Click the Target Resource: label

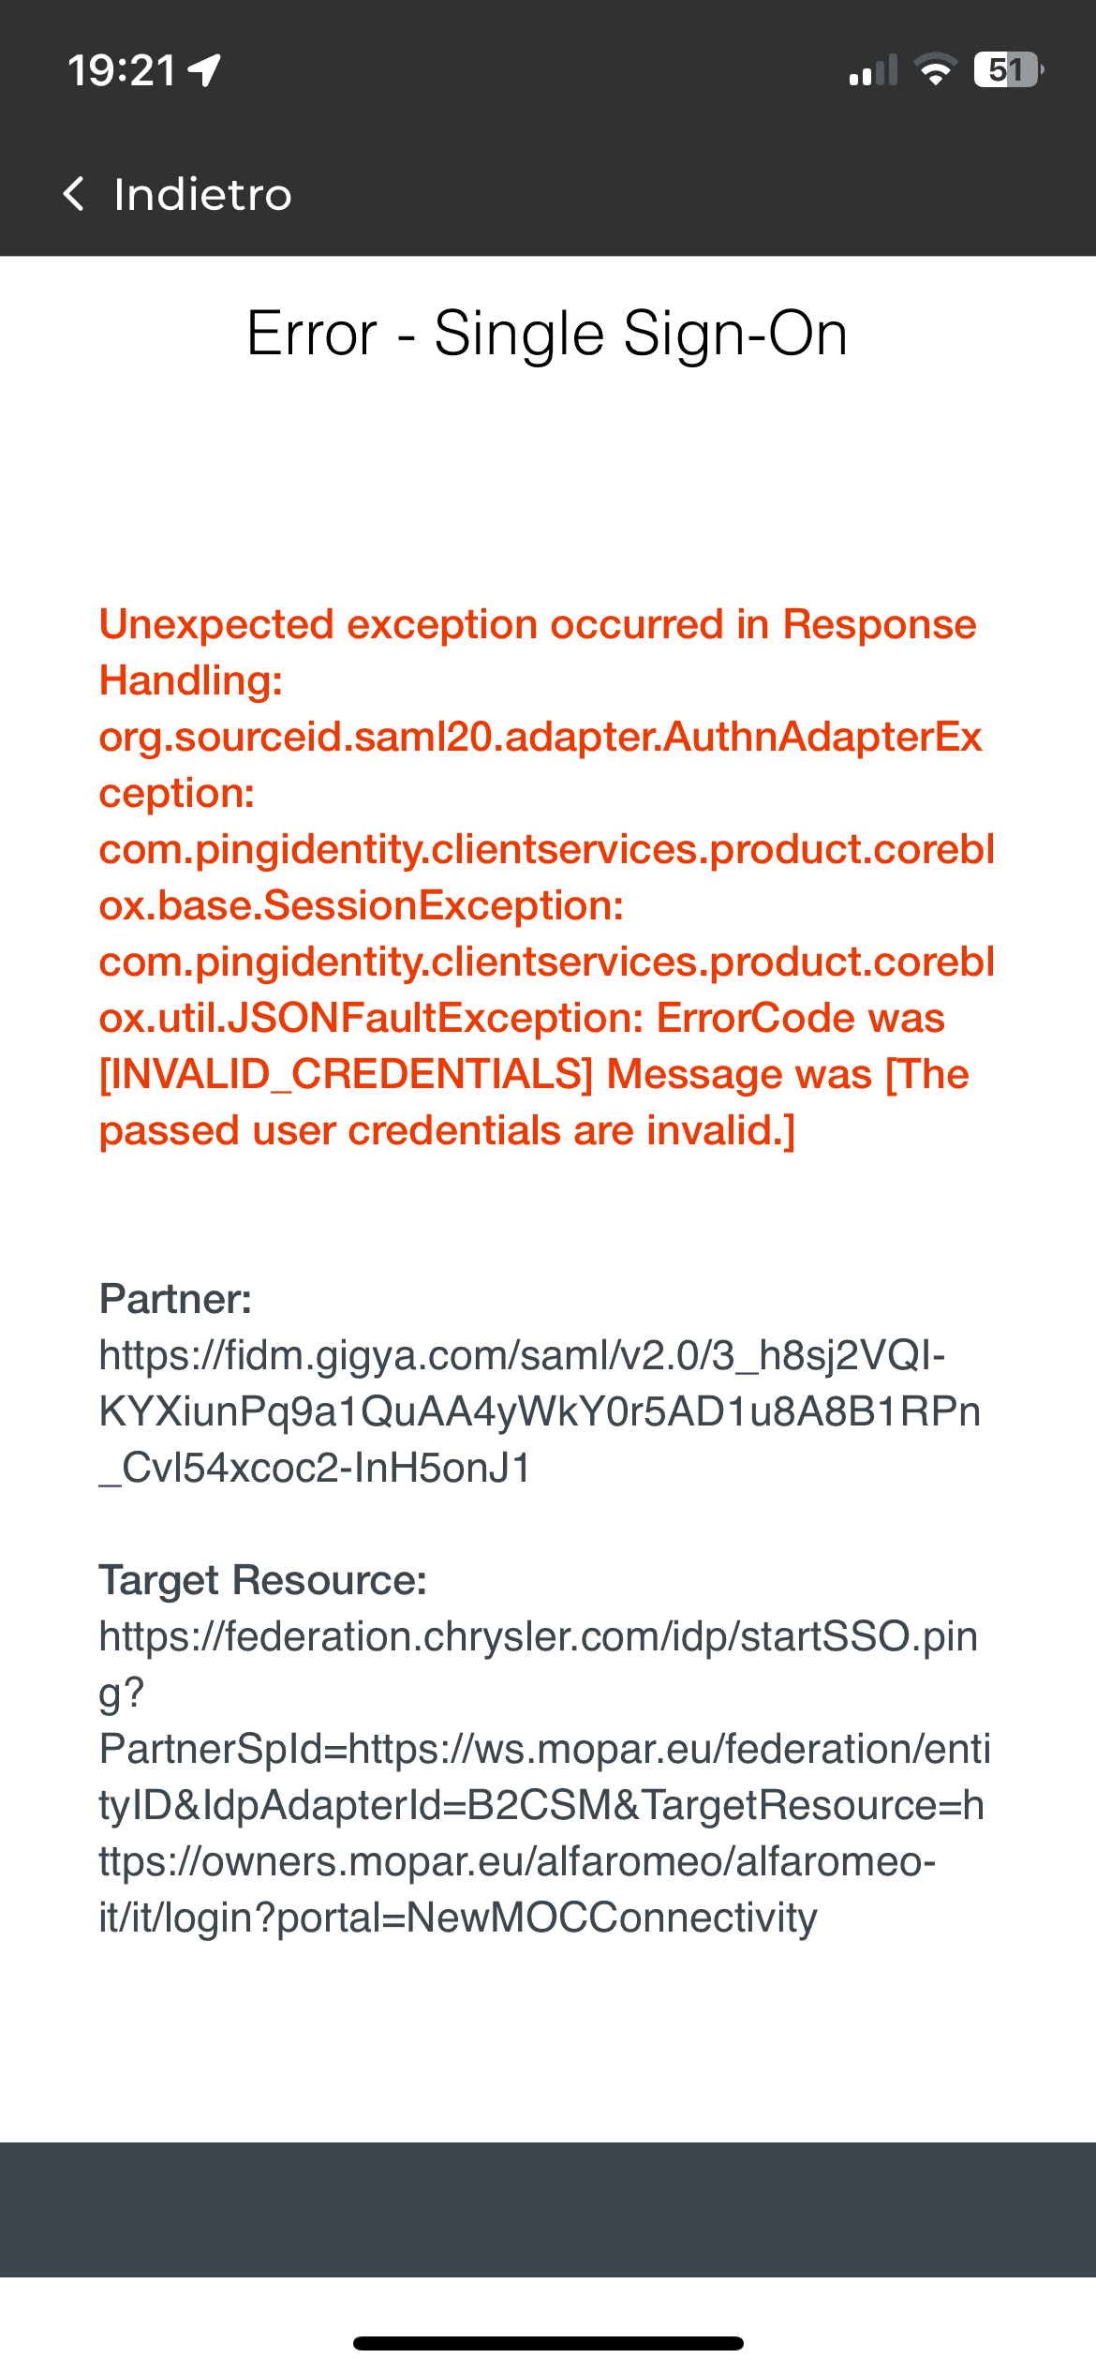[263, 1580]
